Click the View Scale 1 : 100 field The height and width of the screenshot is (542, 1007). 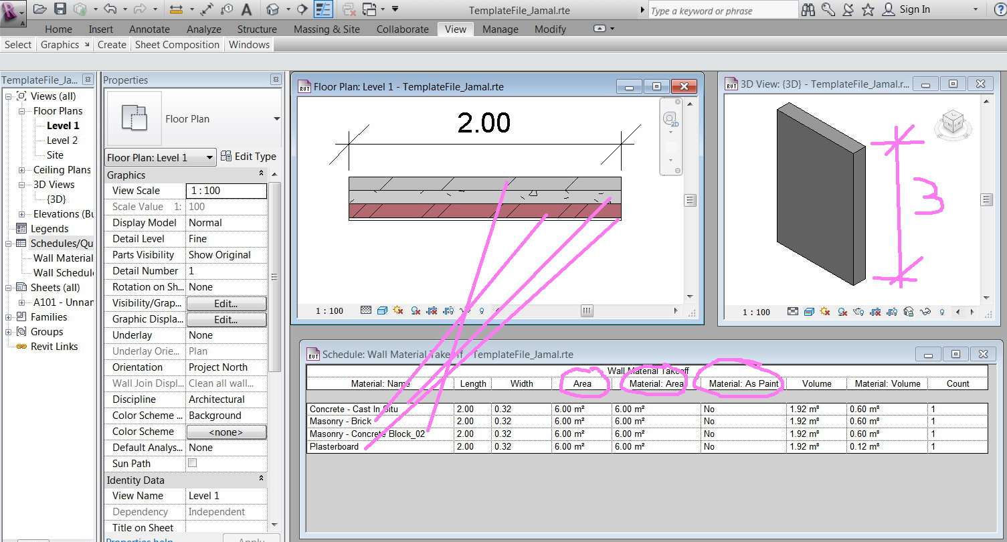pyautogui.click(x=226, y=191)
